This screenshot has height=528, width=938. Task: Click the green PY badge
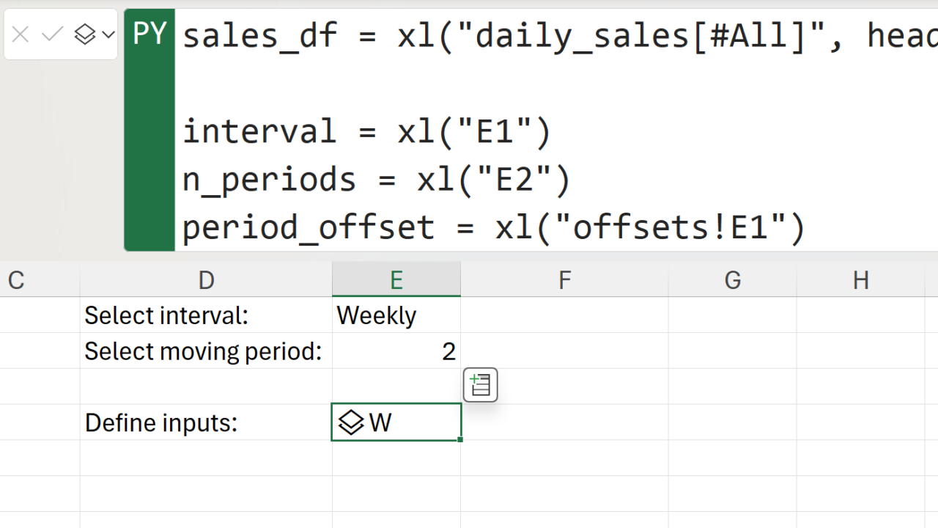[x=149, y=34]
